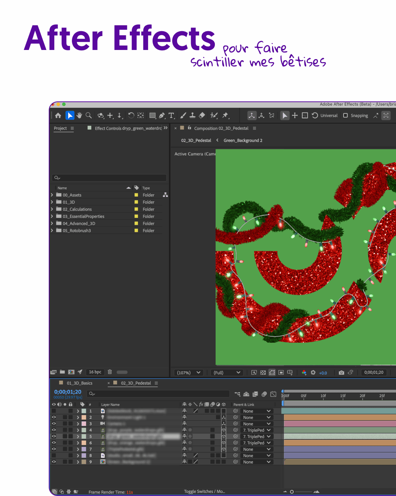
Task: Click the 0;00;01;20 current time display
Action: [68, 392]
